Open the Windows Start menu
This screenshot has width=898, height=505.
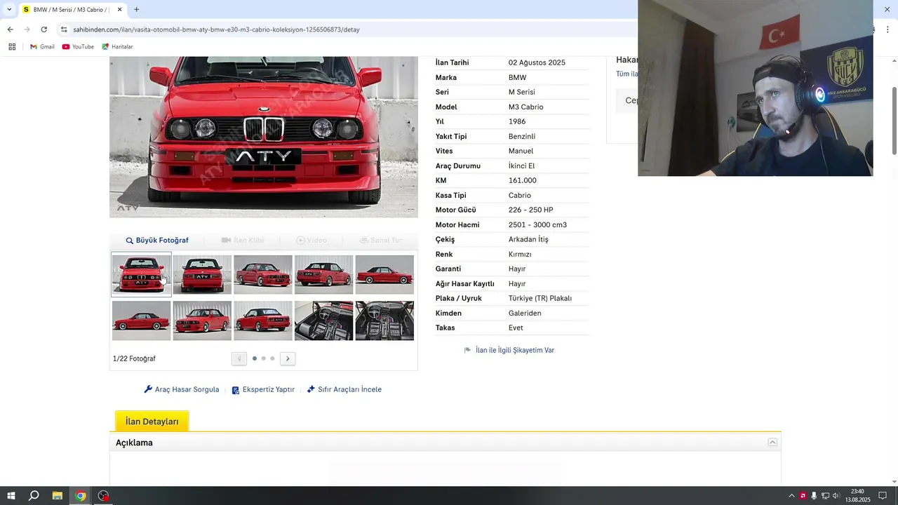(x=11, y=496)
